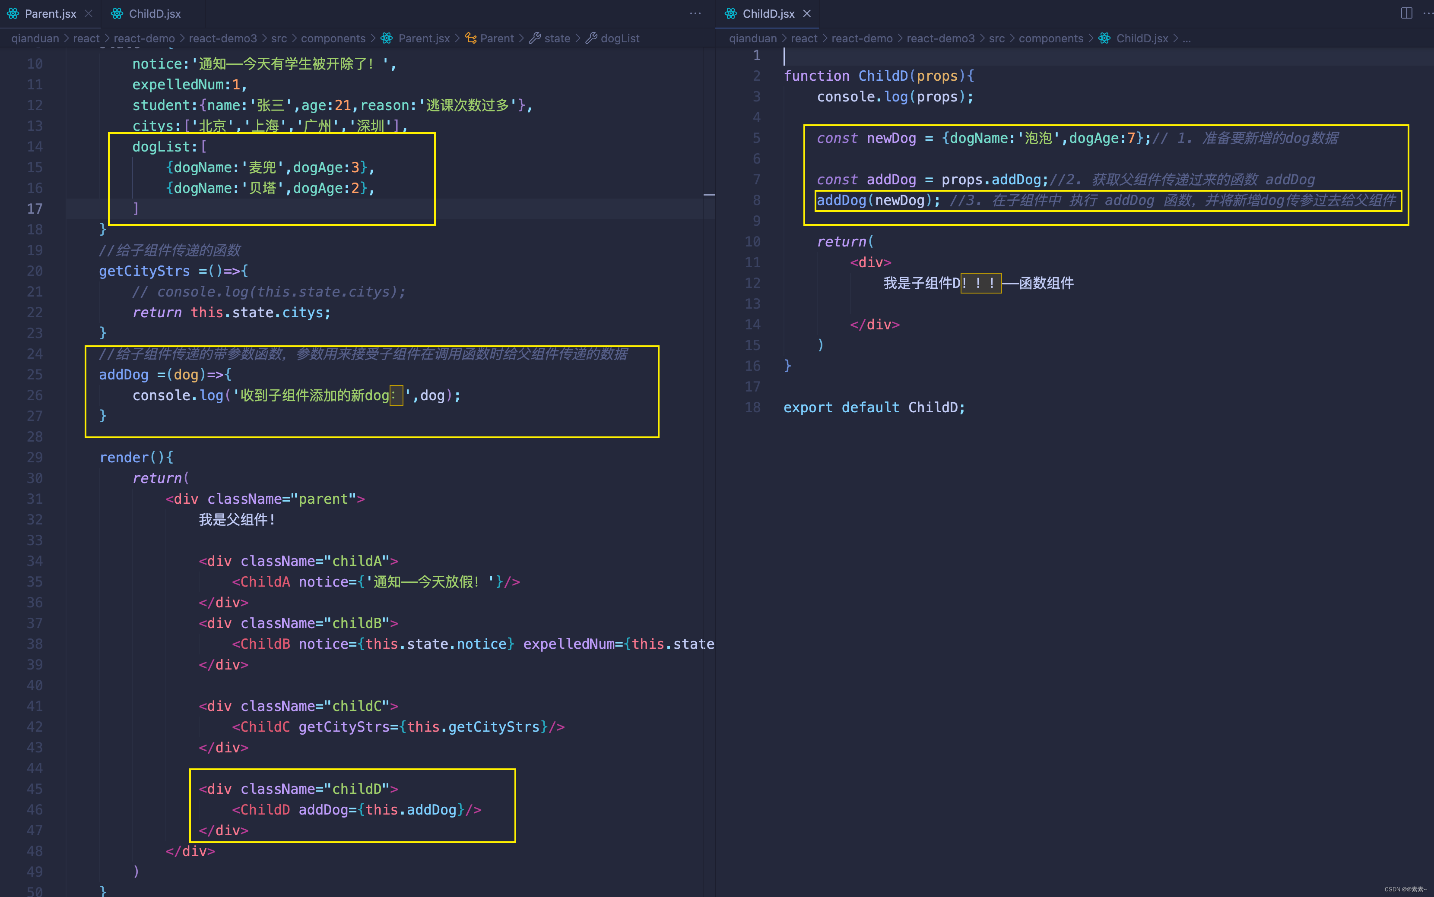Click the 'dogList' breadcrumb item
1434x897 pixels.
620,38
